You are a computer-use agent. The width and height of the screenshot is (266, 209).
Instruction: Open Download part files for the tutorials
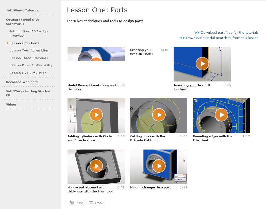[229, 33]
